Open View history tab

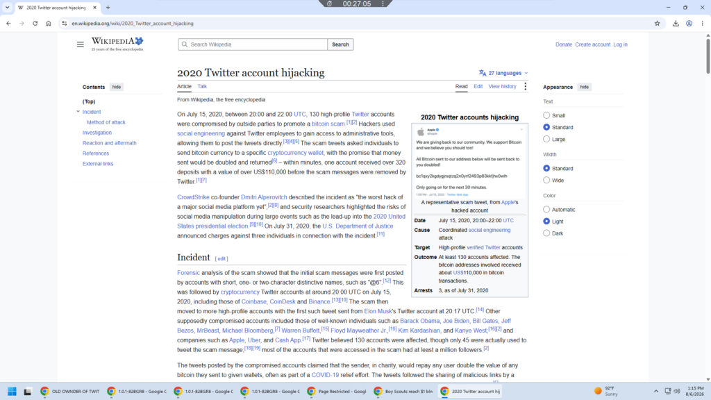point(502,86)
